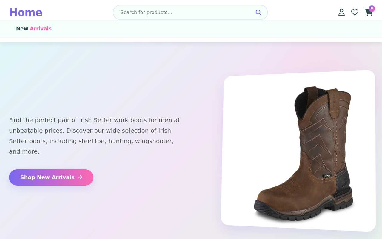Click the arrow inside Shop New Arrivals
Image resolution: width=382 pixels, height=239 pixels.
point(80,177)
